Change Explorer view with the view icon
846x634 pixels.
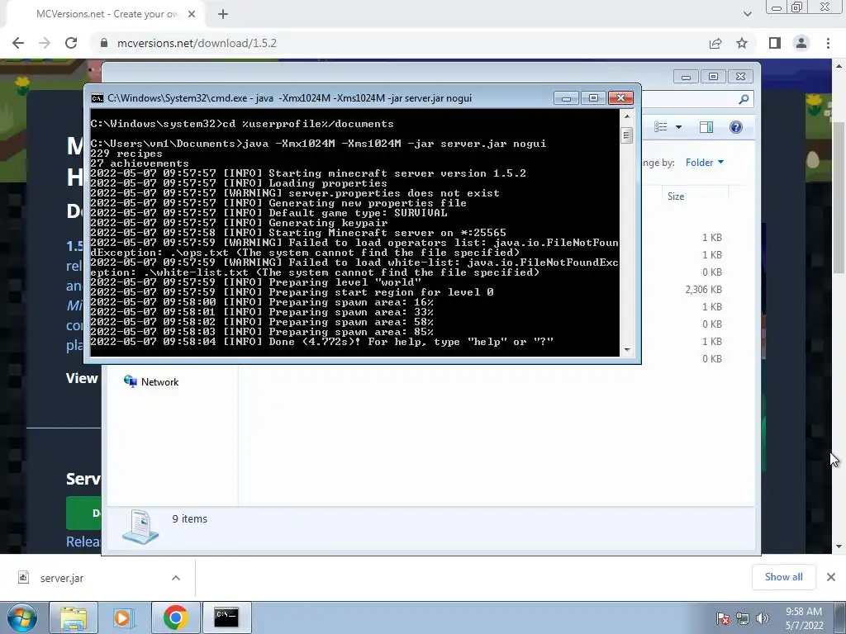660,126
